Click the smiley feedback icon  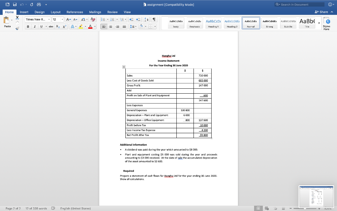[x=330, y=4]
